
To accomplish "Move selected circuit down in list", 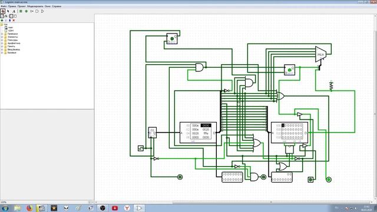I will (10, 21).
